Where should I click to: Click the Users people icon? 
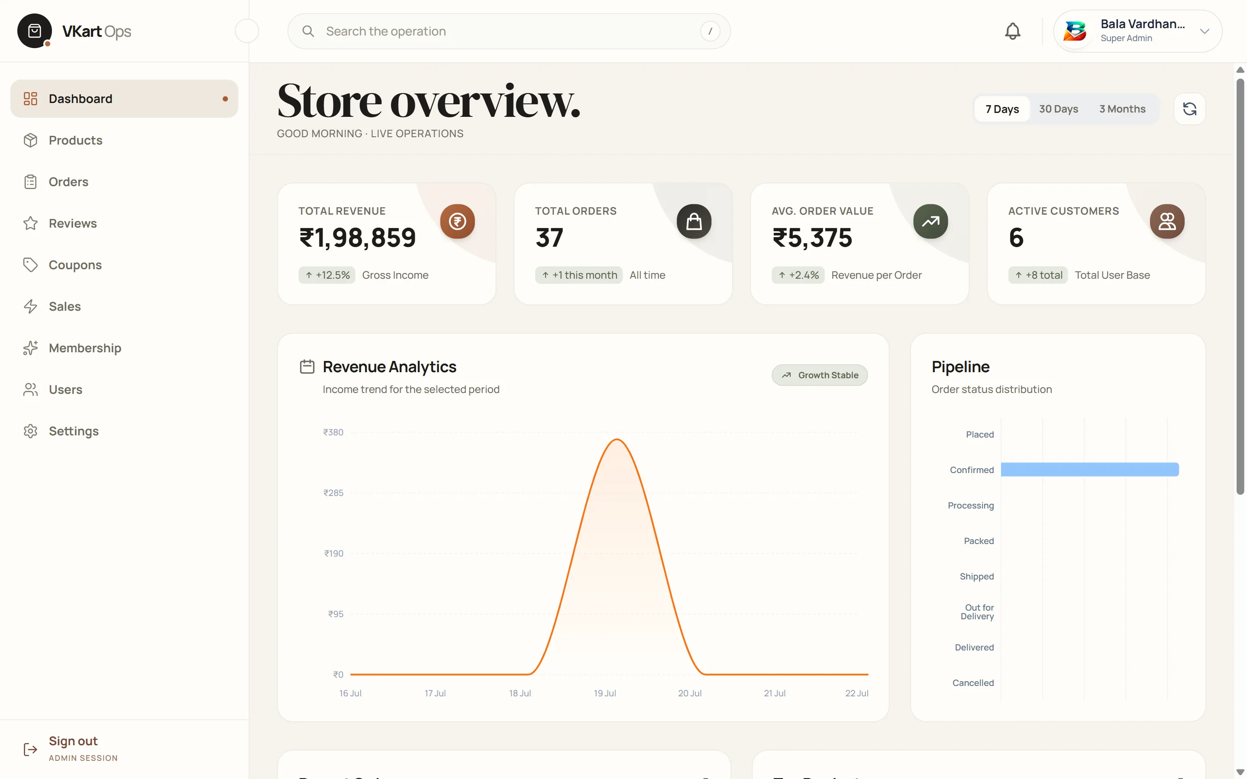(30, 389)
